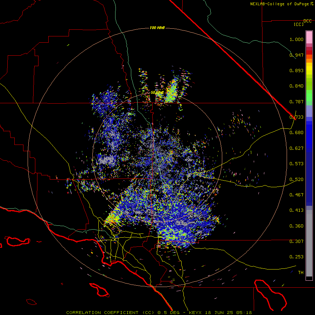Viewport: 315px width, 315px height.
Task: Click the 50 NMI range ring label
Action: [x=157, y=93]
